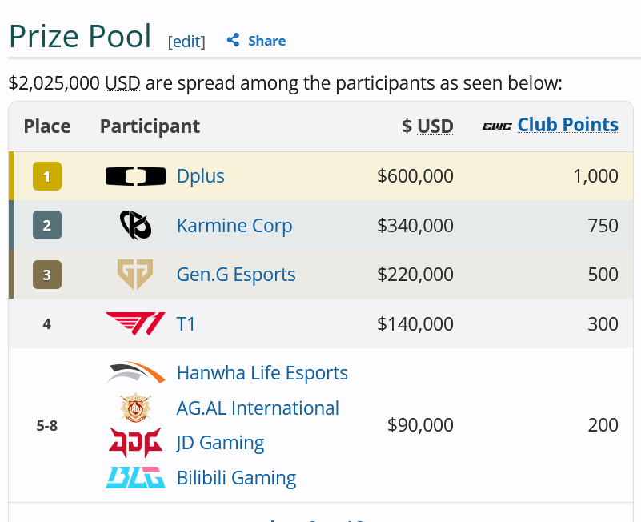Click the Share text button
The image size is (641, 522).
[267, 41]
